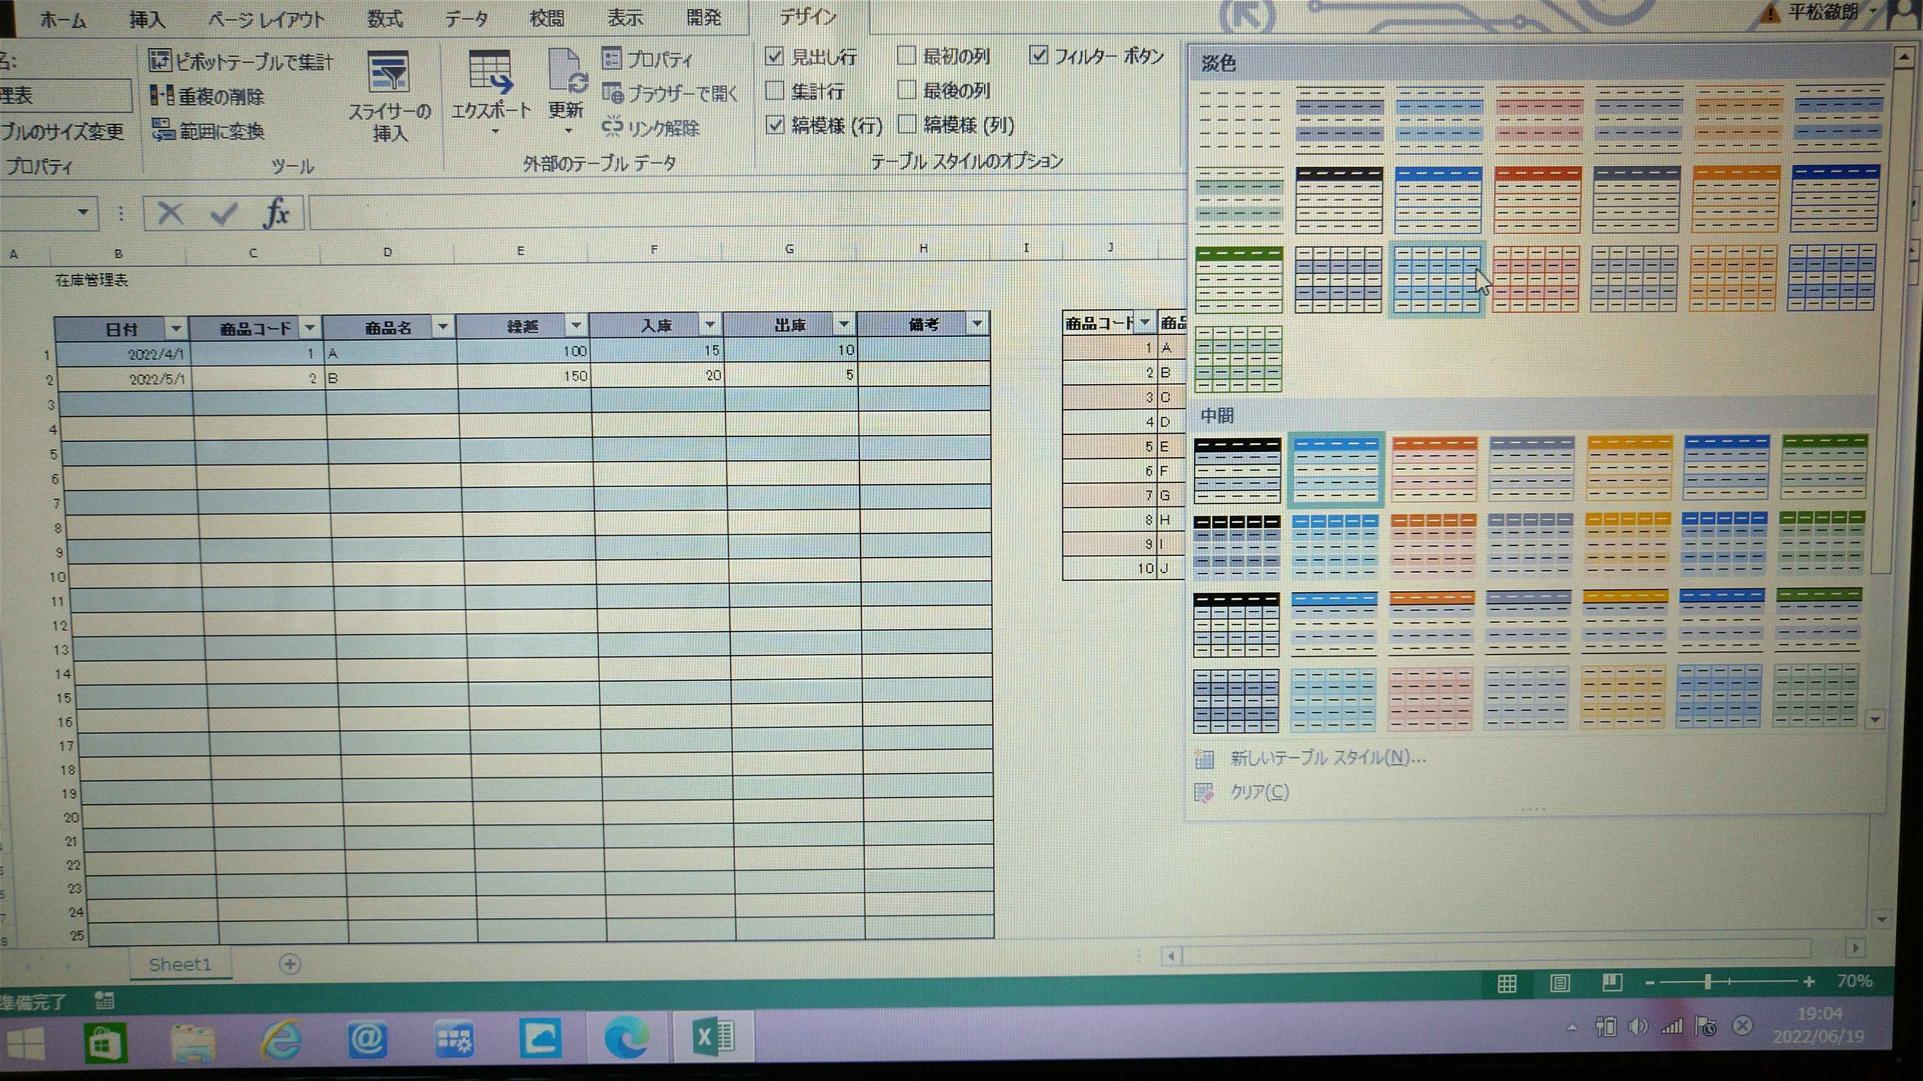Switch to Normal view in status bar
The image size is (1923, 1081).
coord(1507,984)
